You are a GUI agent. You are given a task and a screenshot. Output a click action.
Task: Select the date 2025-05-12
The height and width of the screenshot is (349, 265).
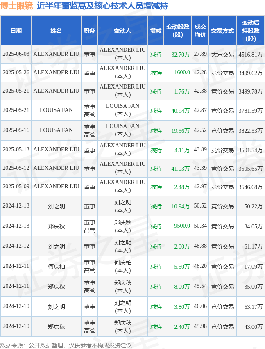pyautogui.click(x=16, y=168)
